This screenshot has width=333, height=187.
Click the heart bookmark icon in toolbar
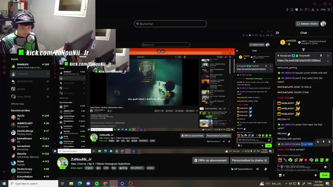306,10
